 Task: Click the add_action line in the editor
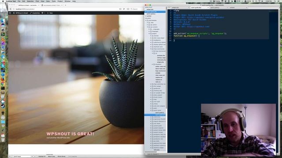(200, 33)
